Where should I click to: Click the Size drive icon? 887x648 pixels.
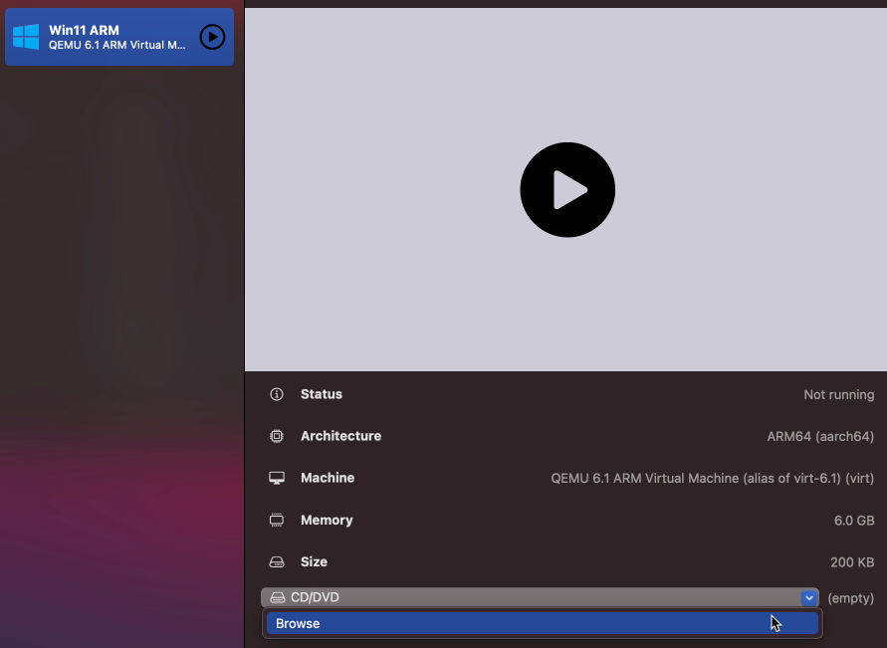(277, 562)
